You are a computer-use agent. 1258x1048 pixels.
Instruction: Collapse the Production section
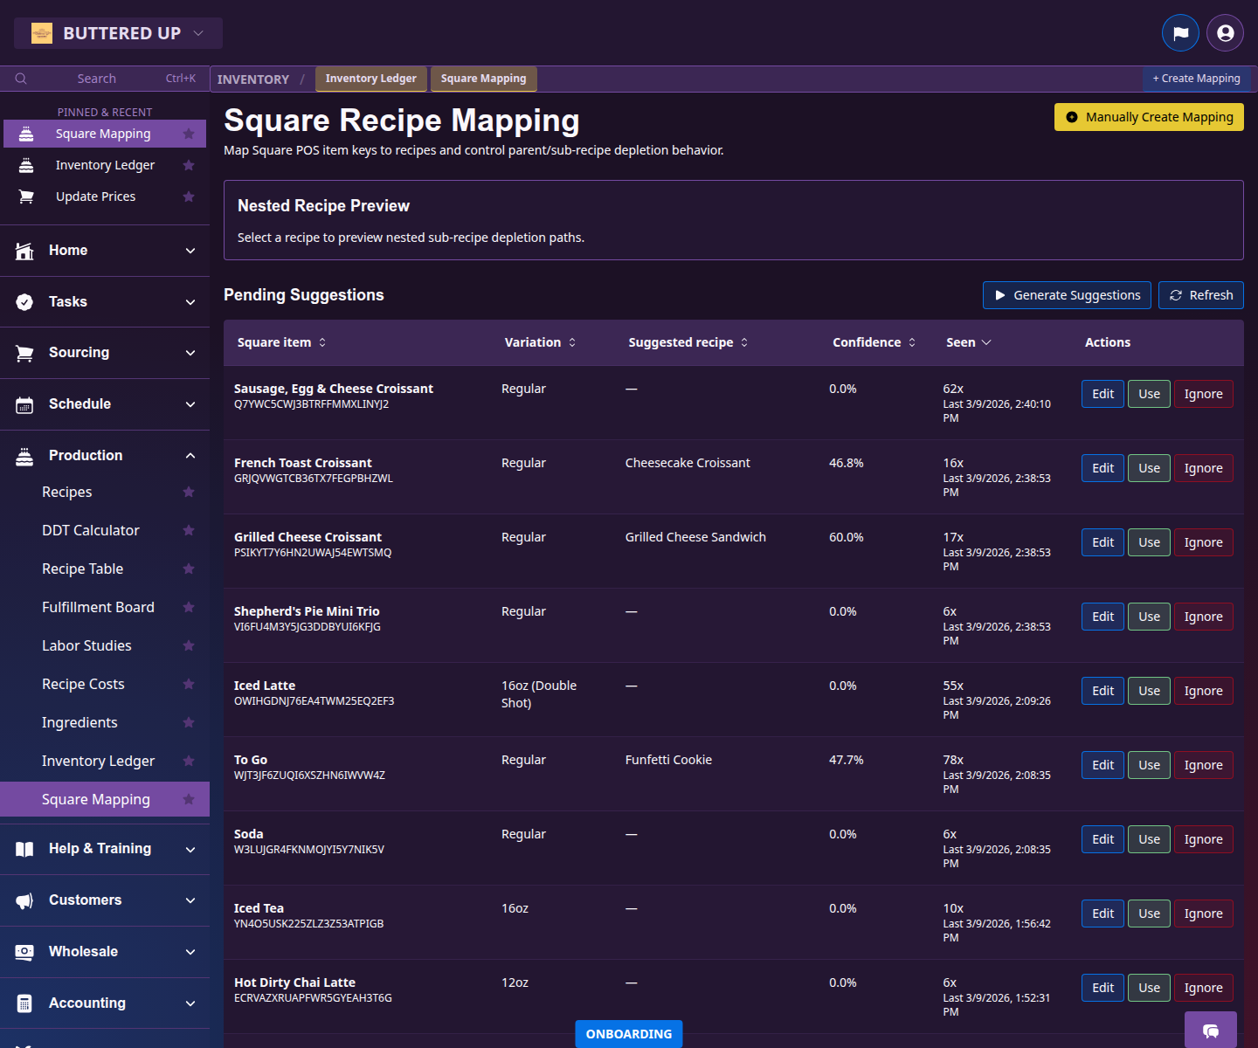click(190, 455)
